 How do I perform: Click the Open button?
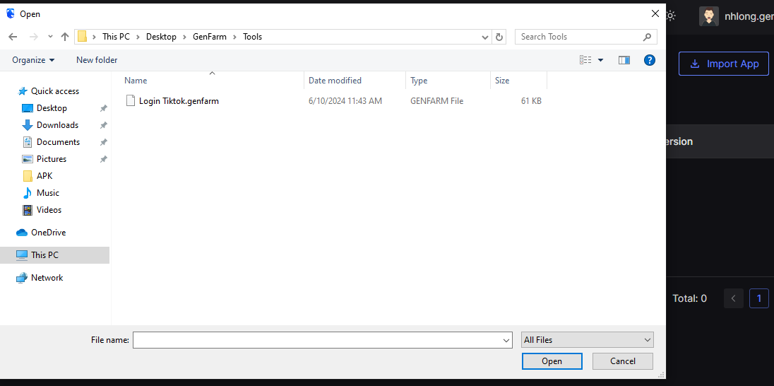tap(552, 361)
